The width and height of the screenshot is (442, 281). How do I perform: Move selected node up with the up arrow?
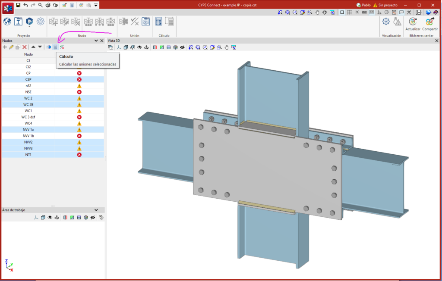(33, 47)
